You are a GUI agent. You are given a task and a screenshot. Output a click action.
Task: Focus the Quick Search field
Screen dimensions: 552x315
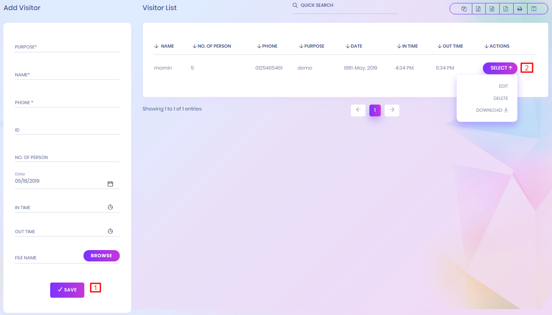pyautogui.click(x=345, y=6)
